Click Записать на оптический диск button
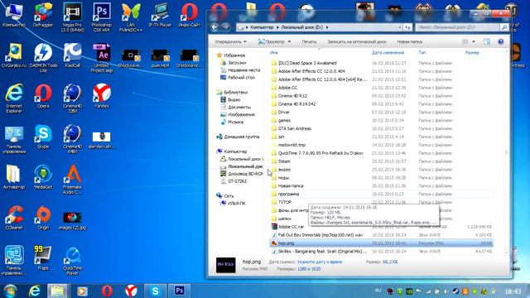530x298 pixels. coord(357,41)
